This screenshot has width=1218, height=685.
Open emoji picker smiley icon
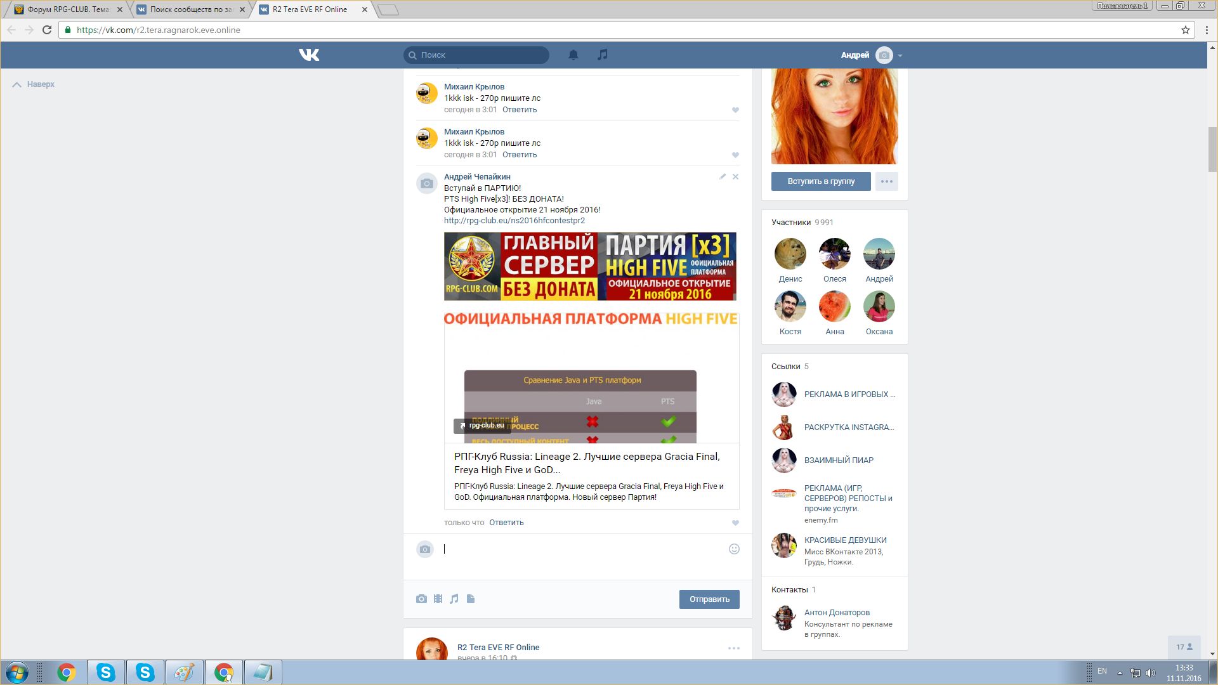pos(734,549)
